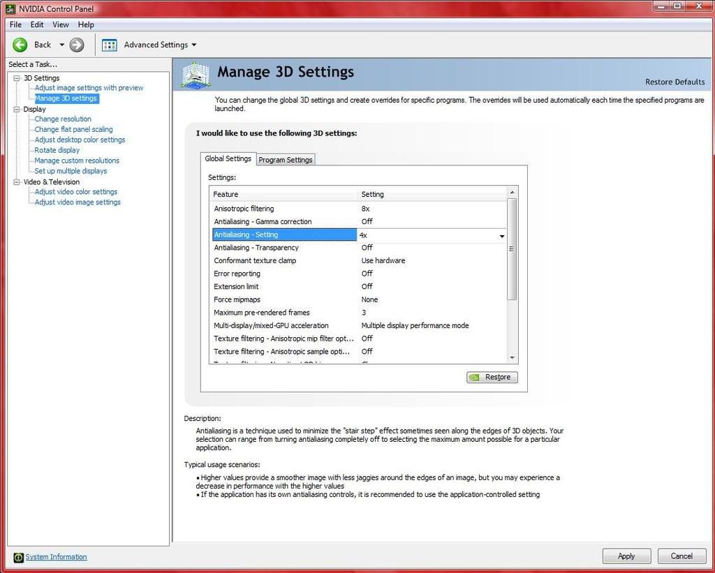This screenshot has width=715, height=573.
Task: Open the Help menu
Action: pyautogui.click(x=86, y=24)
